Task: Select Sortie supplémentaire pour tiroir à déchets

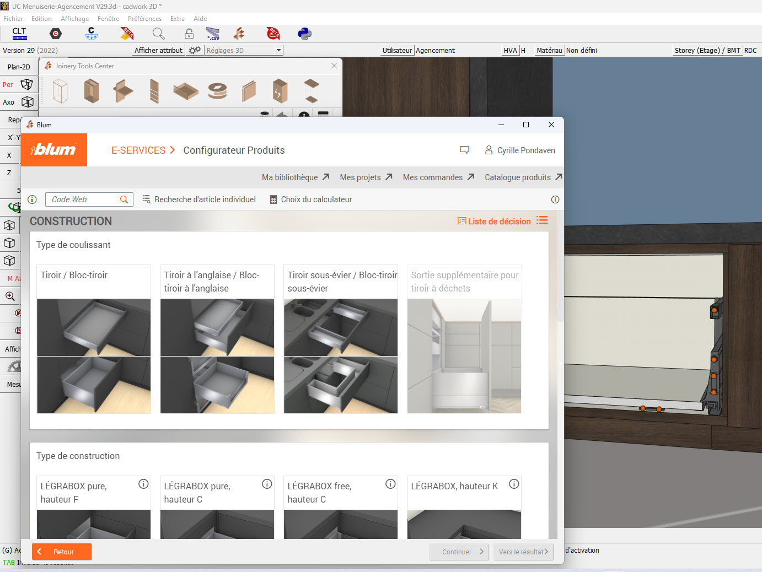Action: [464, 339]
